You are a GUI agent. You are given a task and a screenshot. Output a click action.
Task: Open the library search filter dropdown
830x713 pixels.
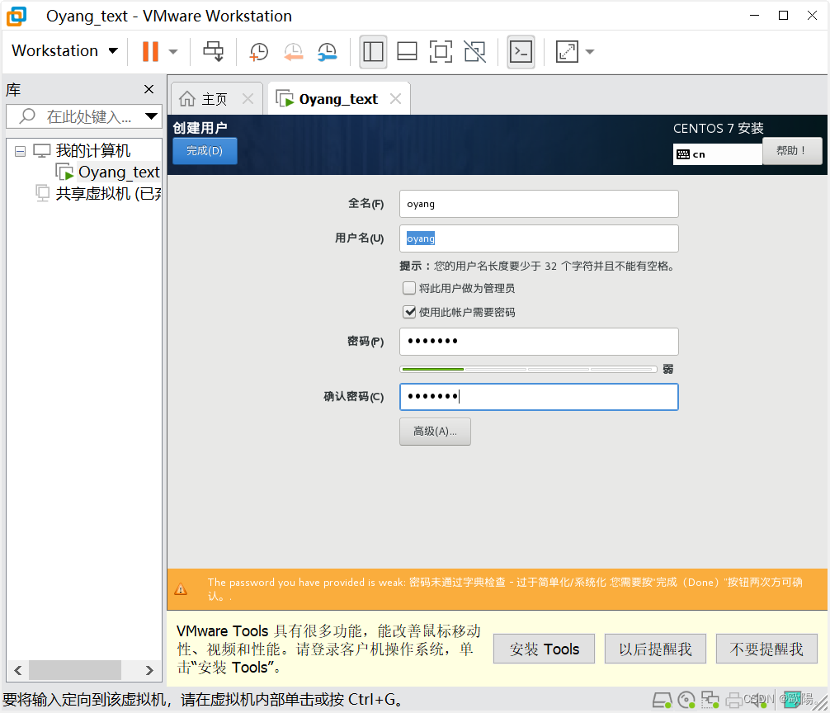pyautogui.click(x=151, y=116)
